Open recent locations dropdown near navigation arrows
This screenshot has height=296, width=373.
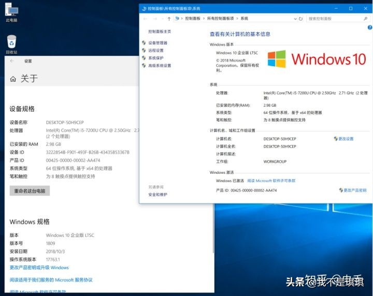163,19
